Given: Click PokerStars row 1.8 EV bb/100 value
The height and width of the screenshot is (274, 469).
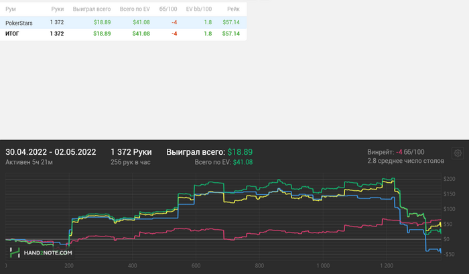Looking at the screenshot, I should 208,22.
